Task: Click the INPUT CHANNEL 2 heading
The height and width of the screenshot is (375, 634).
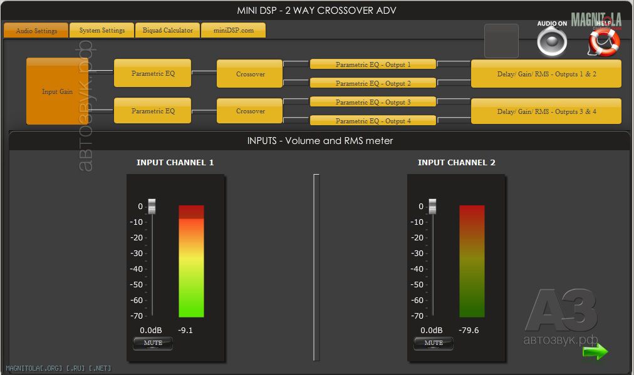Action: [457, 162]
